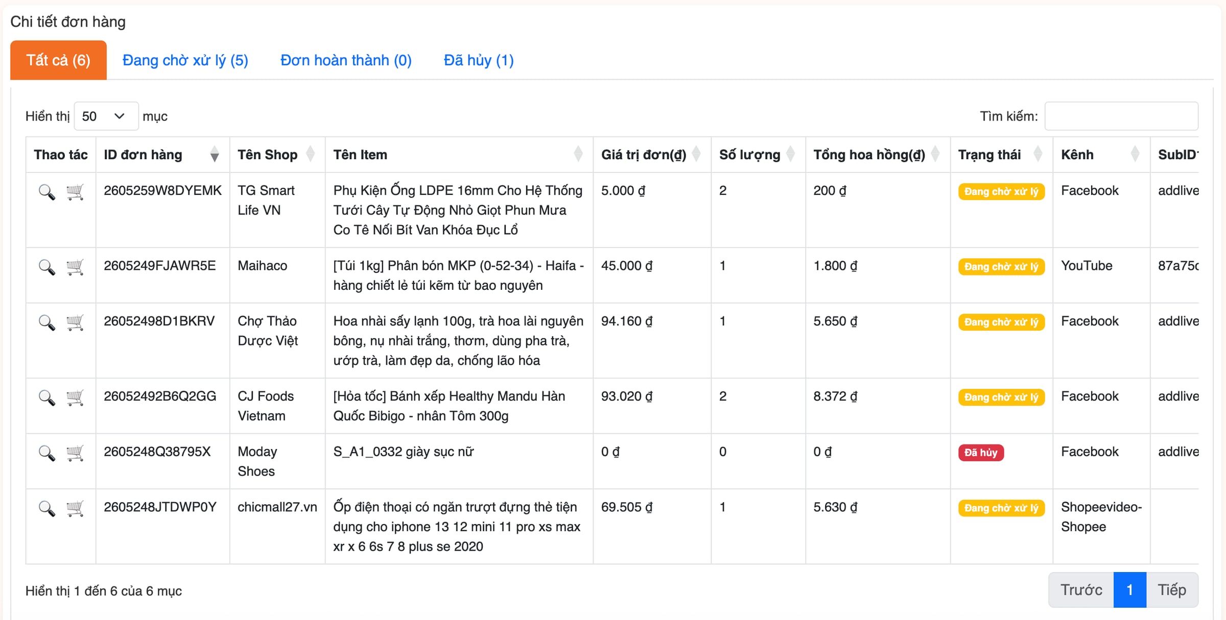Click the Thao tác column header
The width and height of the screenshot is (1226, 620).
tap(61, 155)
